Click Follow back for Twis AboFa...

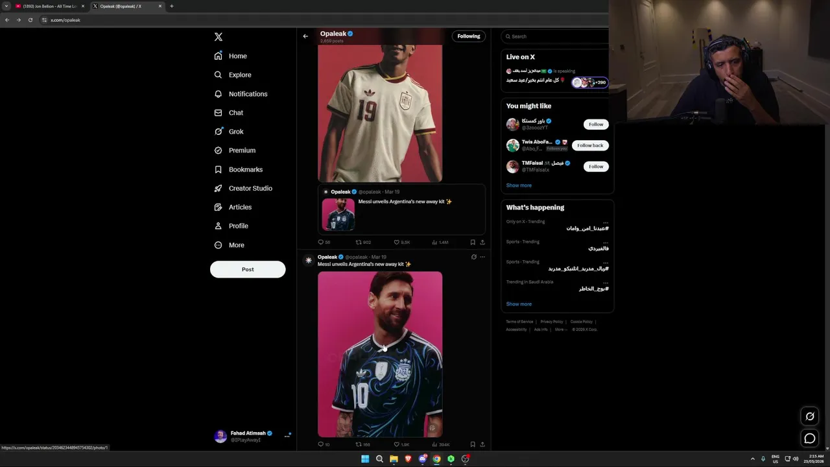(590, 145)
